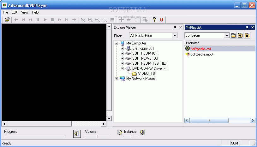The image size is (257, 147).
Task: Select DVD/CD-RW Drive (F:) in the tree
Action: (x=150, y=68)
